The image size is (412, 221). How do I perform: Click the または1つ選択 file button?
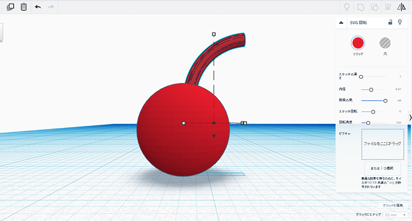tap(382, 168)
